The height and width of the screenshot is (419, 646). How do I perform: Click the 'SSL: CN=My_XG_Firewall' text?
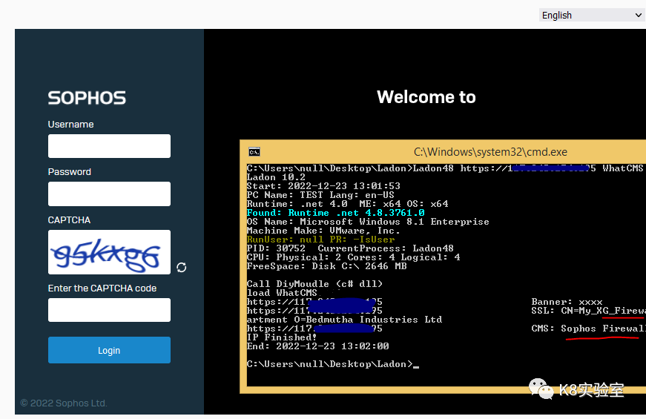point(588,311)
